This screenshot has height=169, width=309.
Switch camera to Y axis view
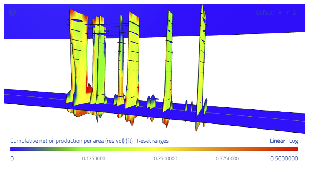point(287,13)
